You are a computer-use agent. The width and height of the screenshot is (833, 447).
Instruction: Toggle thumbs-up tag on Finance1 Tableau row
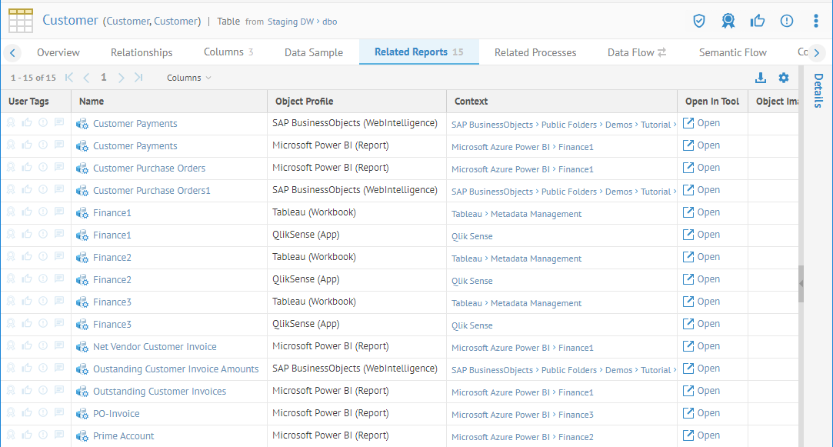27,212
